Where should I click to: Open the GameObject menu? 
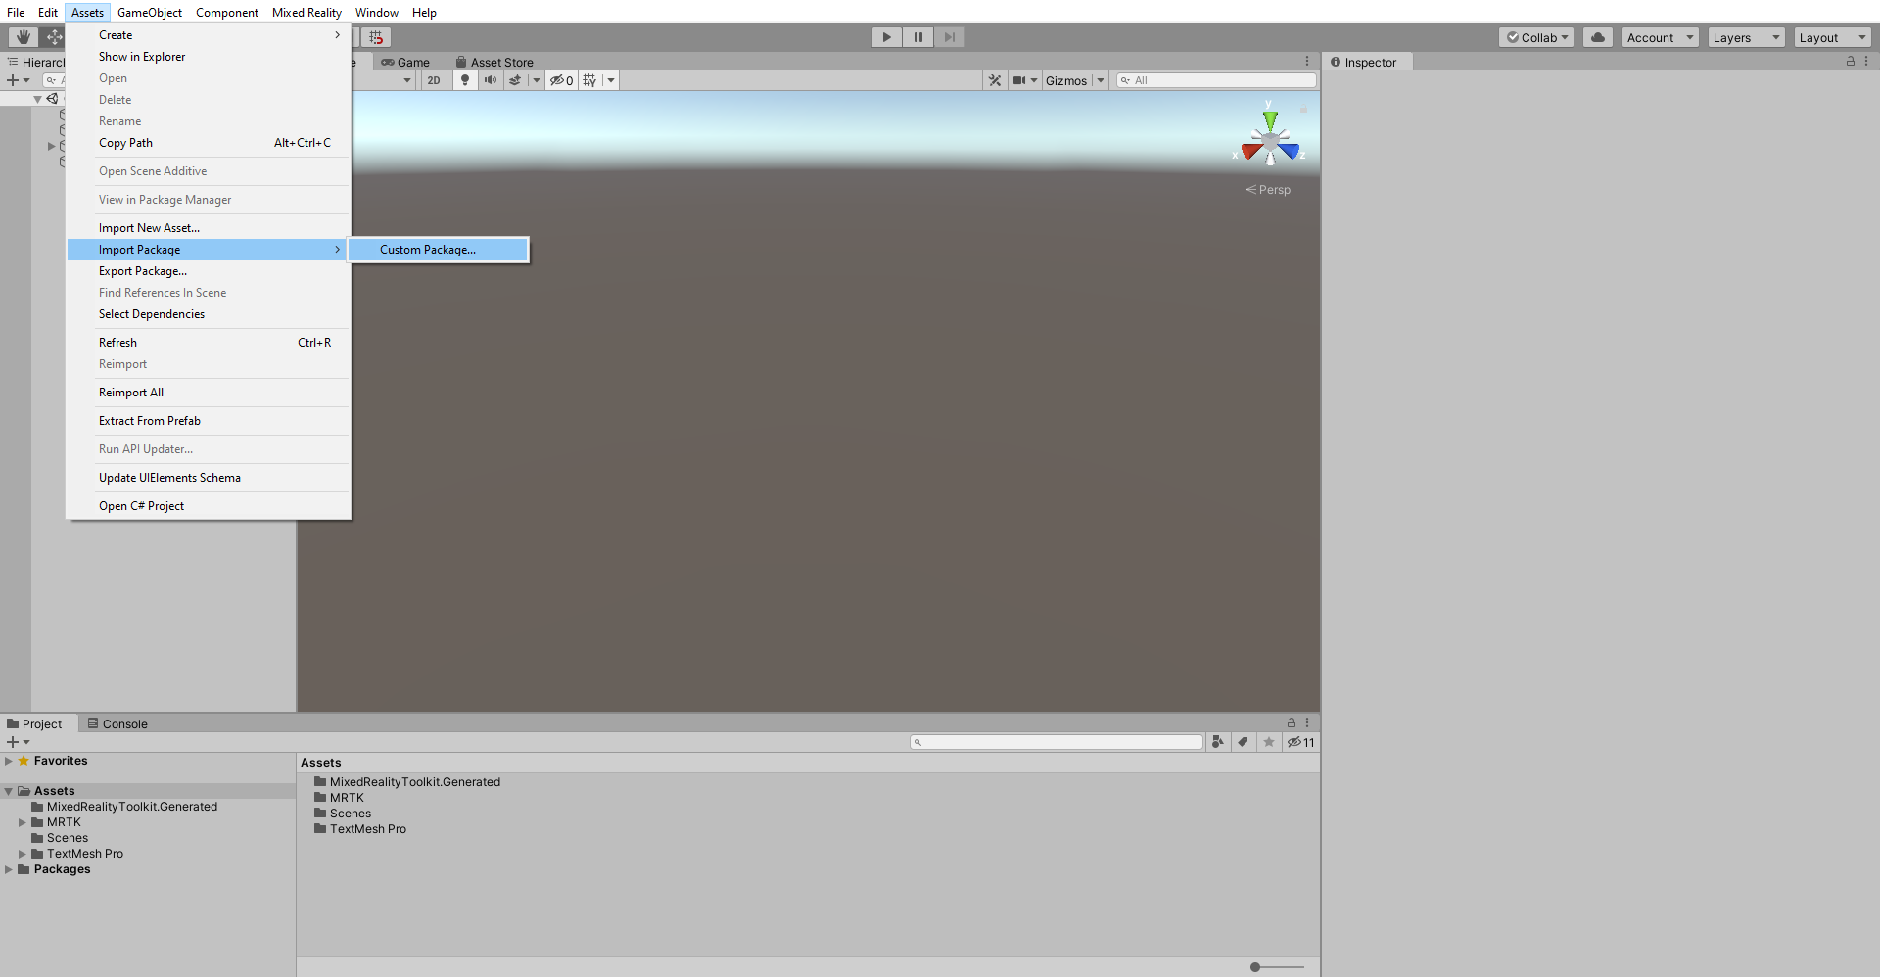pyautogui.click(x=150, y=13)
